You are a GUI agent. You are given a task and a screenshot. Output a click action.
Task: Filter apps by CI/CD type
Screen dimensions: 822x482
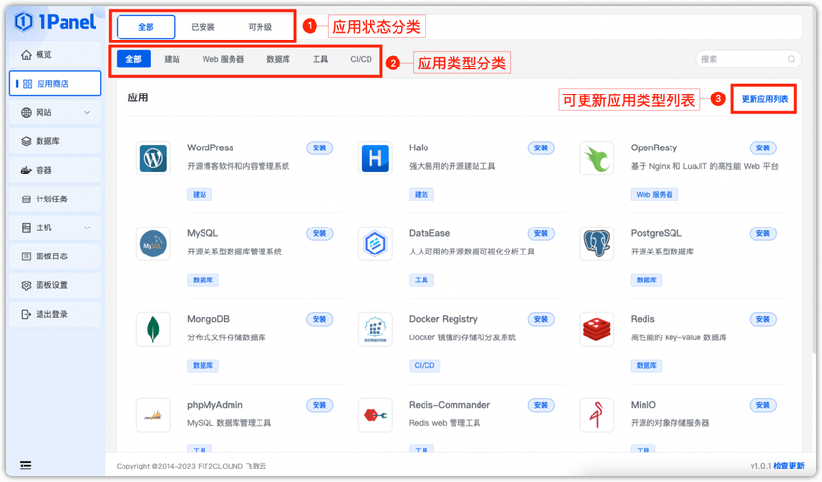361,59
